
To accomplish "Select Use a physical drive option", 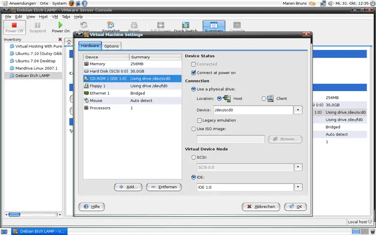I will point(194,89).
